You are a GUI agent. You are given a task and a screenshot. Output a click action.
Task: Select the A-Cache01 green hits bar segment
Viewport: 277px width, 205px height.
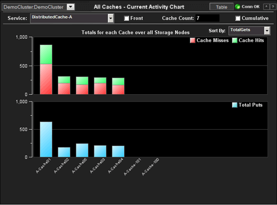(46, 54)
